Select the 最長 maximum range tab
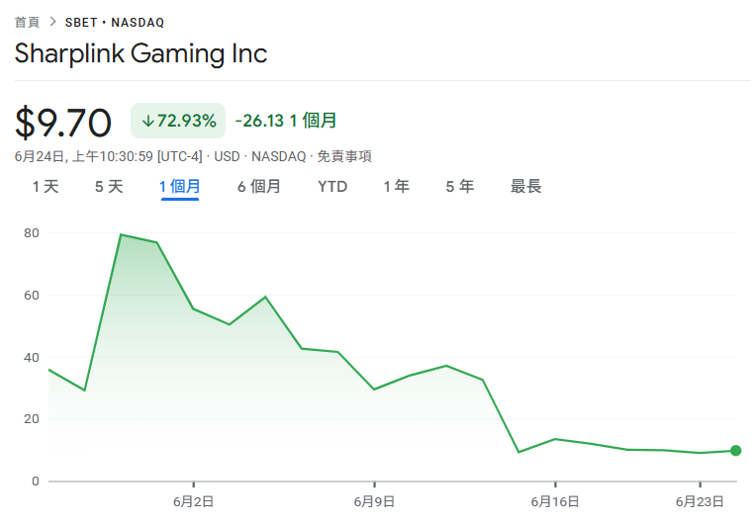The height and width of the screenshot is (525, 751). (x=525, y=186)
